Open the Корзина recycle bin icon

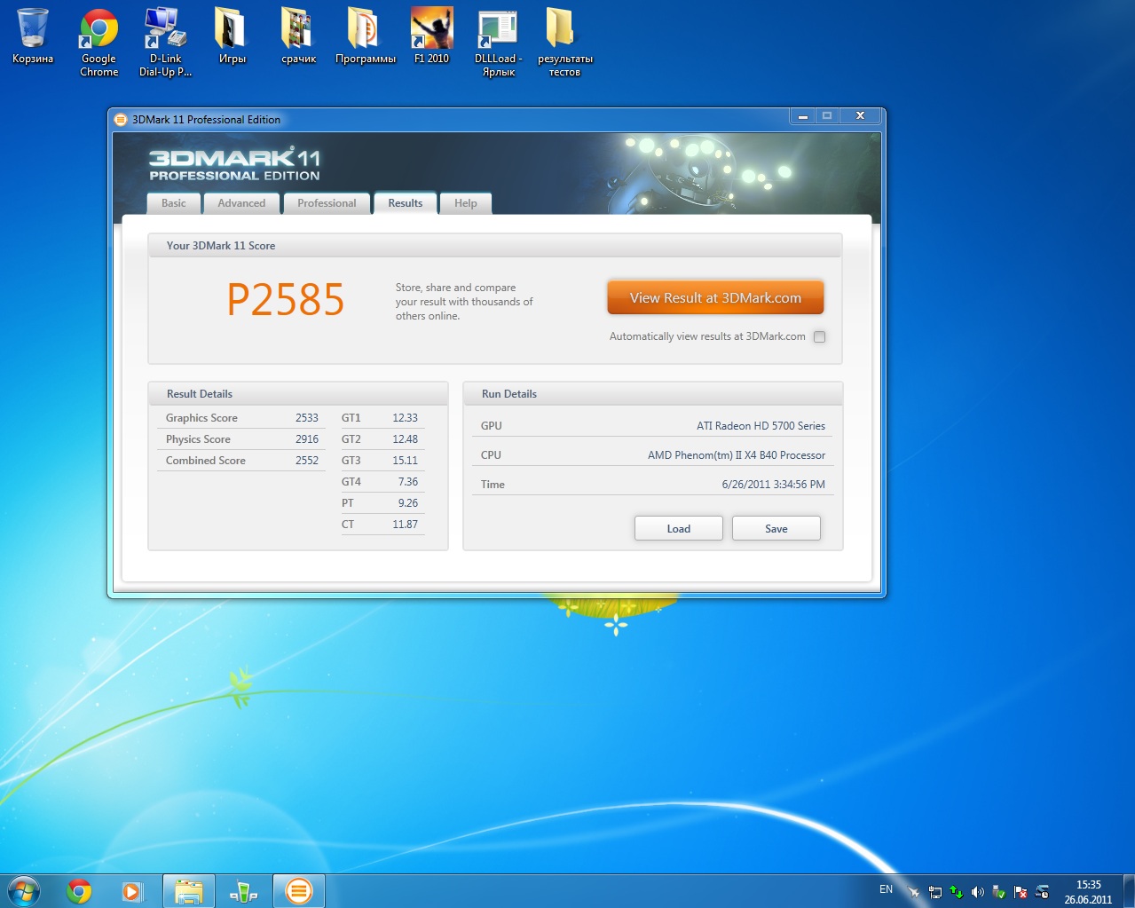point(33,37)
